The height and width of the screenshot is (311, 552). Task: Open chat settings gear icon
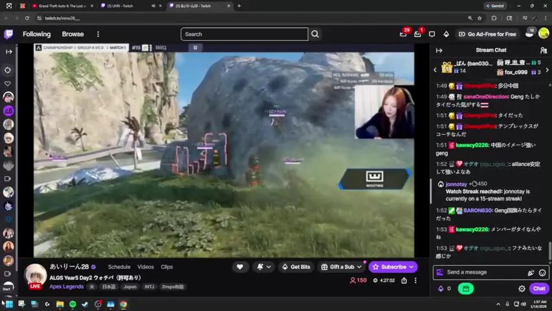coord(522,289)
